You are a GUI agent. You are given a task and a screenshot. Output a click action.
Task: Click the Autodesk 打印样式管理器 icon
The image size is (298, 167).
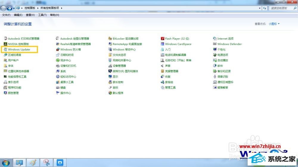tap(5, 38)
